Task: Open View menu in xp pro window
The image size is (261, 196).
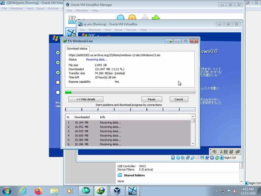Action: (x=108, y=30)
